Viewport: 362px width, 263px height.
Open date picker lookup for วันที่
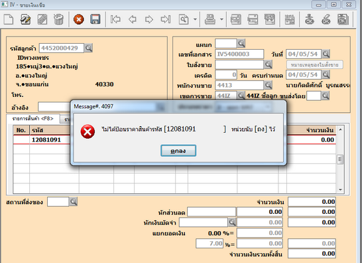pyautogui.click(x=326, y=54)
